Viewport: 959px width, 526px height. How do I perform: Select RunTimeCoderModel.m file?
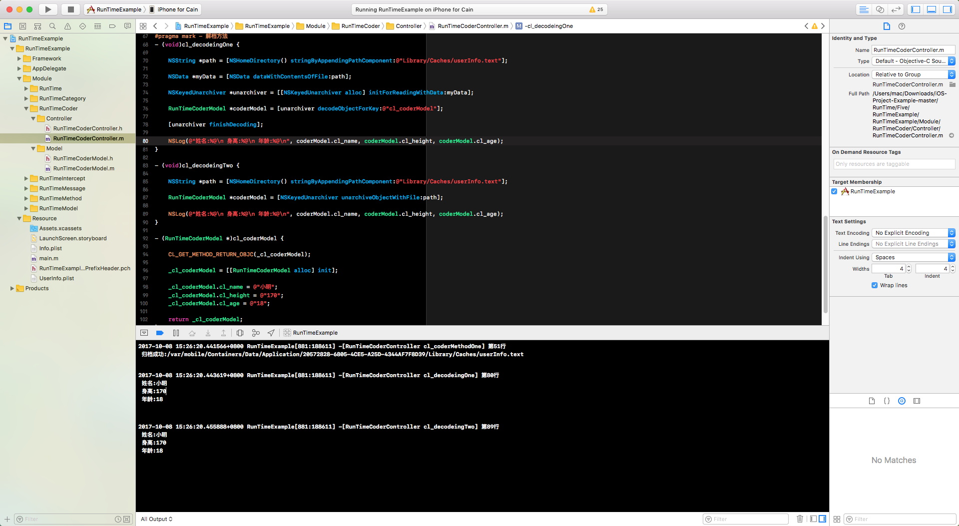(x=84, y=168)
